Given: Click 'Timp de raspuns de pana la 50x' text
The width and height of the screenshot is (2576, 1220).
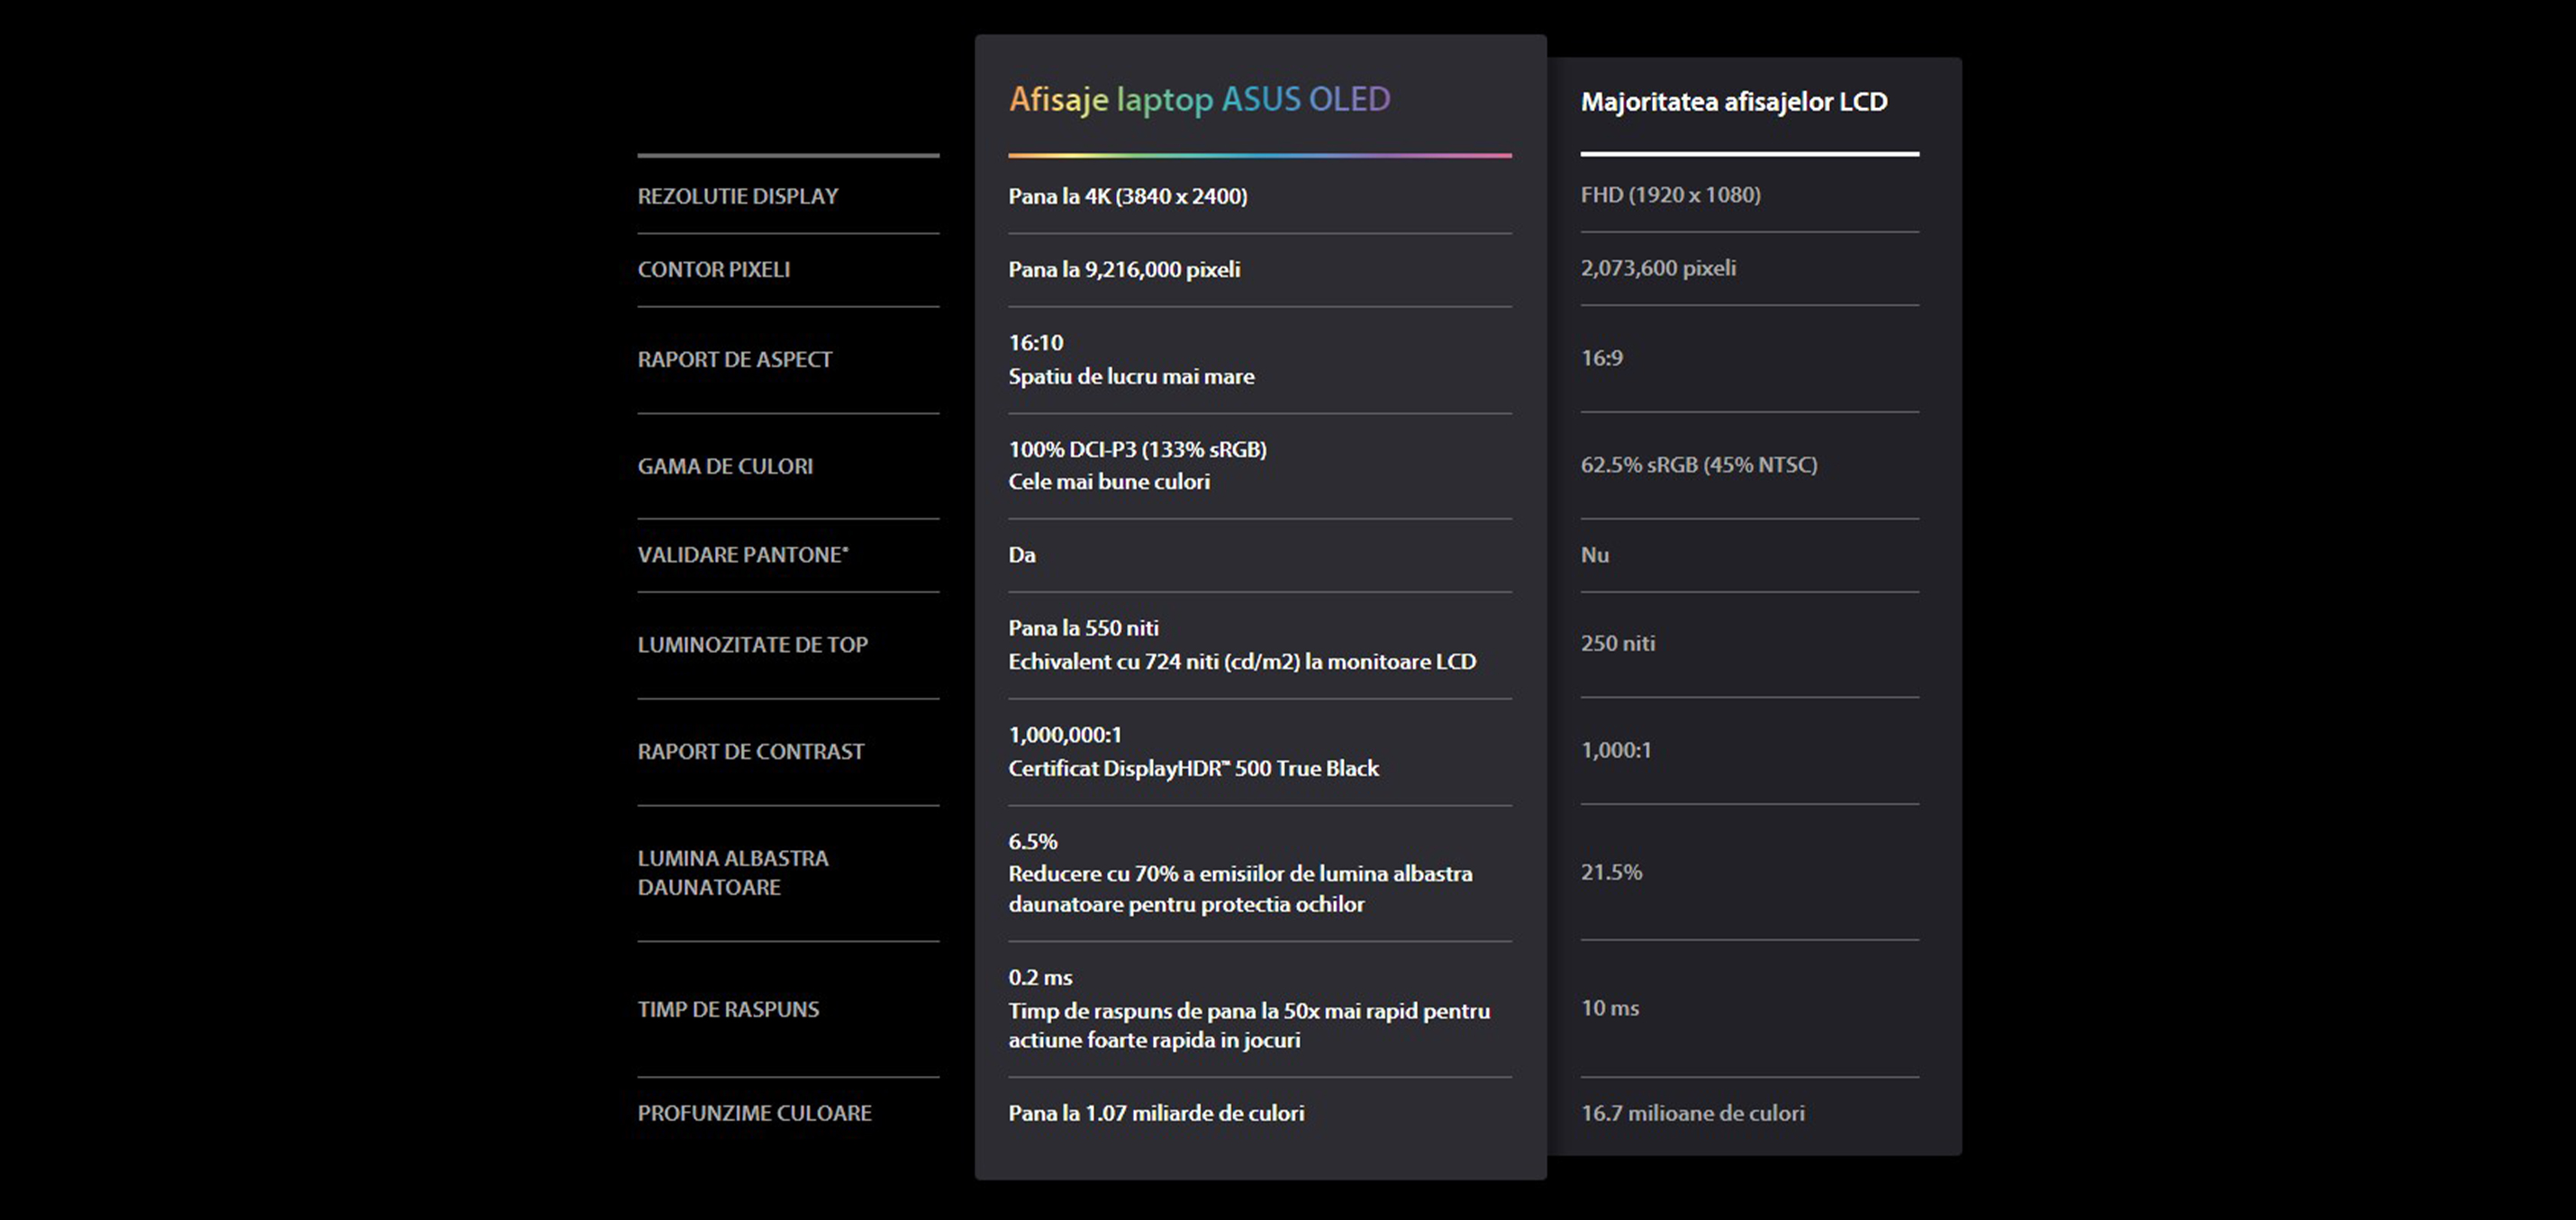Looking at the screenshot, I should [1249, 1025].
